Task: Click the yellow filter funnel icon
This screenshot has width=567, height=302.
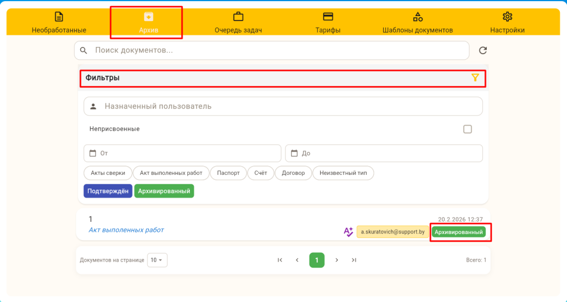Action: coord(475,78)
